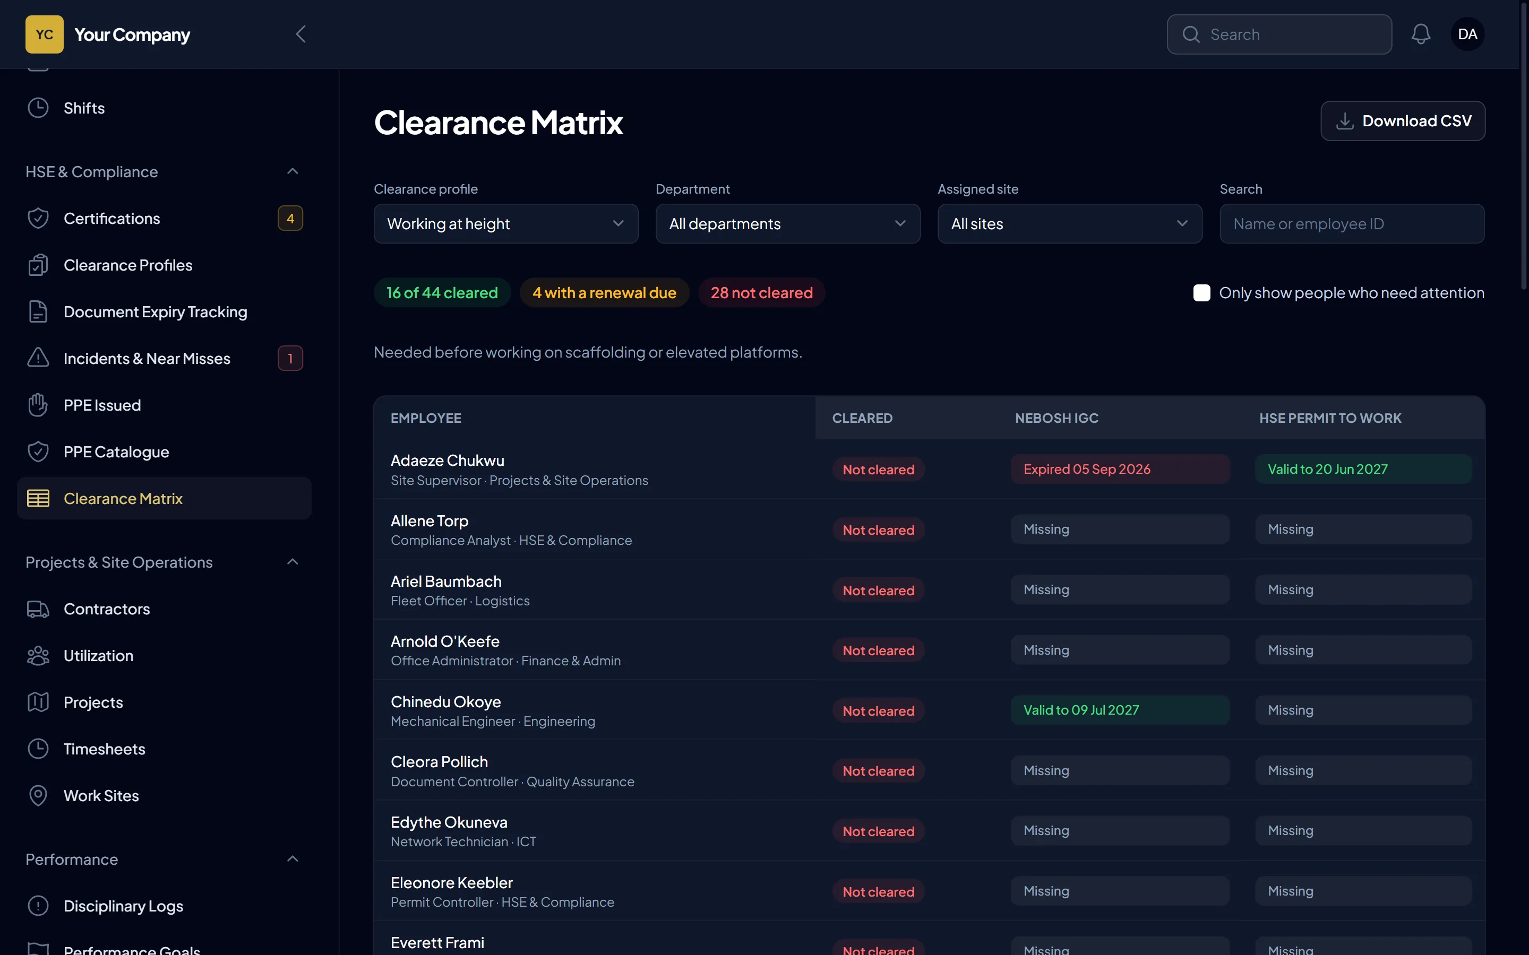The image size is (1529, 955).
Task: Click the Certifications shield icon
Action: coord(38,219)
